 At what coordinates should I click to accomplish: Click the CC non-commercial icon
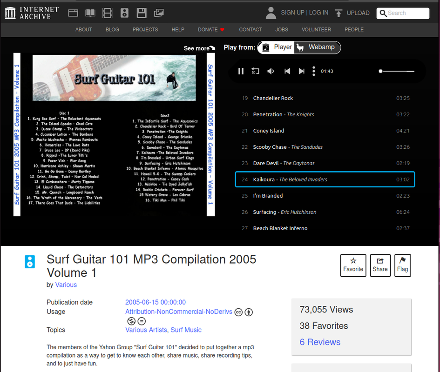[x=131, y=321]
